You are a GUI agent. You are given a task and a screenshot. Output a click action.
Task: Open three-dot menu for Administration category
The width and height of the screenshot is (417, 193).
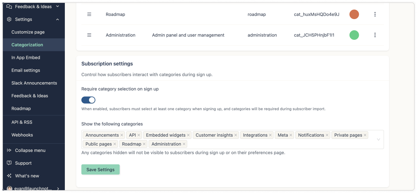click(x=375, y=35)
